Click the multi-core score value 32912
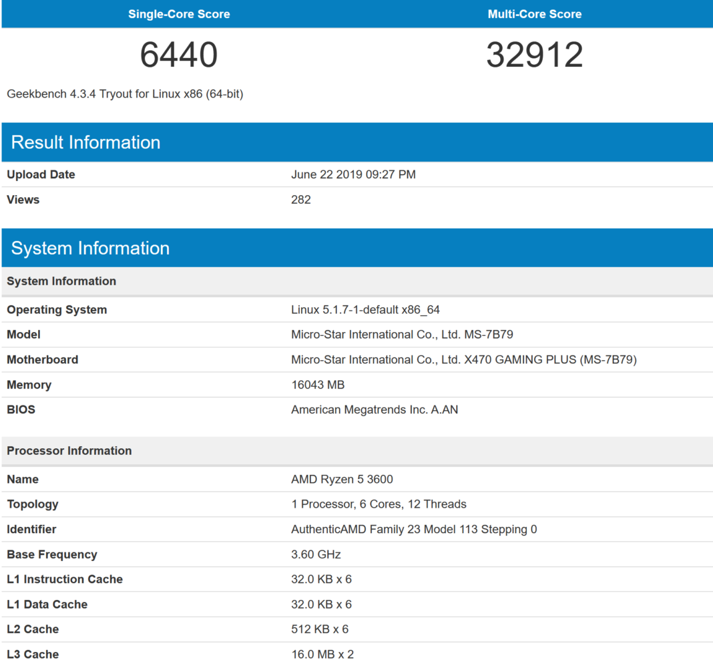Viewport: 713px width, 668px height. (534, 55)
